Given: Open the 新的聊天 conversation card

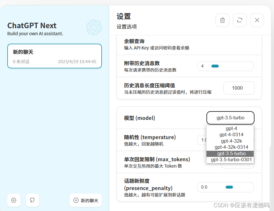Looking at the screenshot, I should 54,56.
